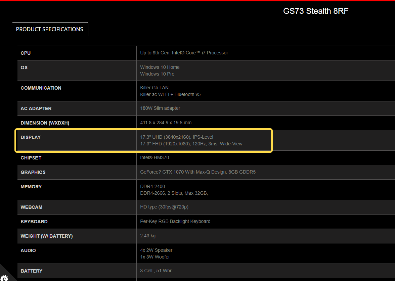395x281 pixels.
Task: Select the "180W Slim adapter" value
Action: (x=160, y=108)
